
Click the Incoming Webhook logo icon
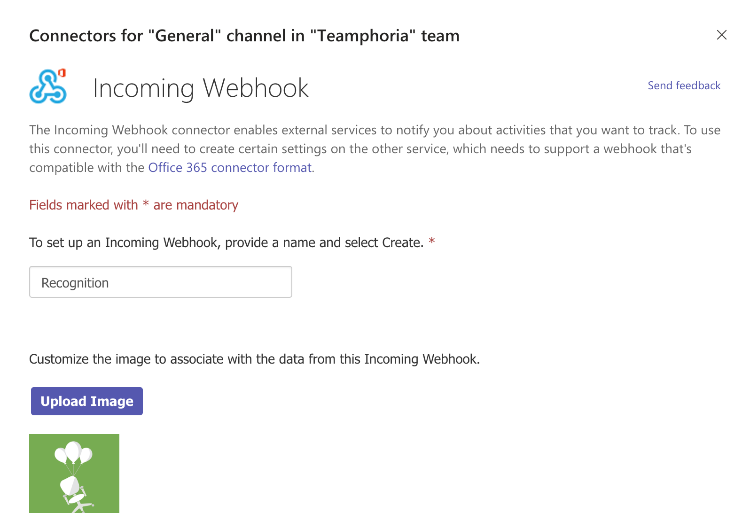48,86
